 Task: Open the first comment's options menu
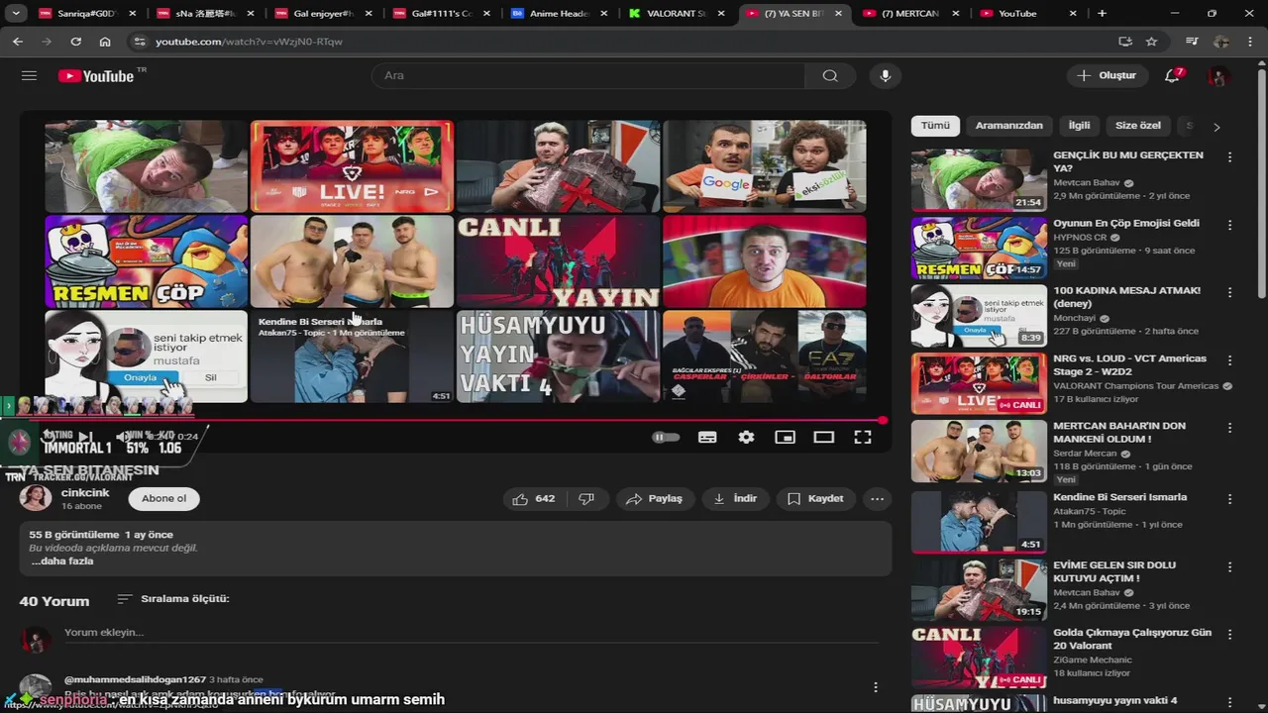(875, 687)
